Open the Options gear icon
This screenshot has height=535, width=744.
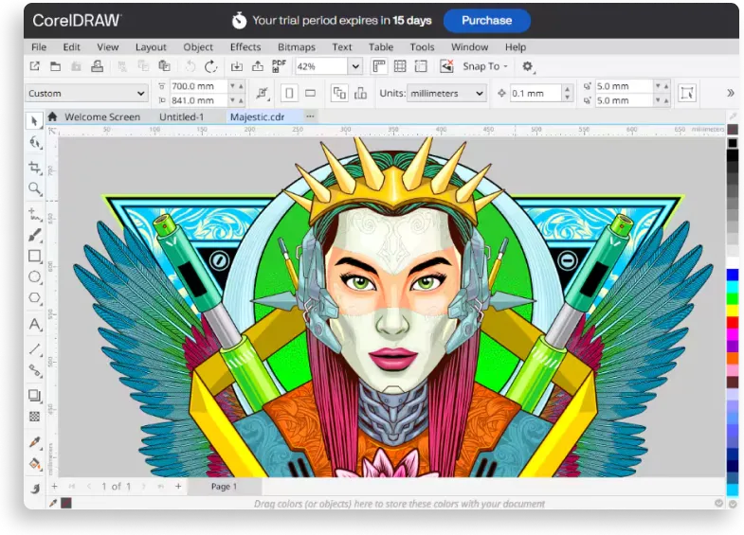click(x=527, y=66)
